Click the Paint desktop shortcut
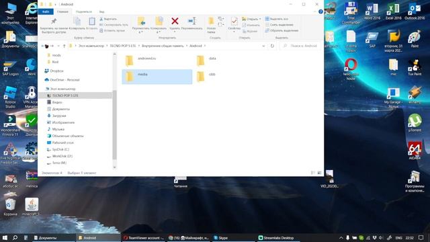430x242 pixels. [415, 39]
